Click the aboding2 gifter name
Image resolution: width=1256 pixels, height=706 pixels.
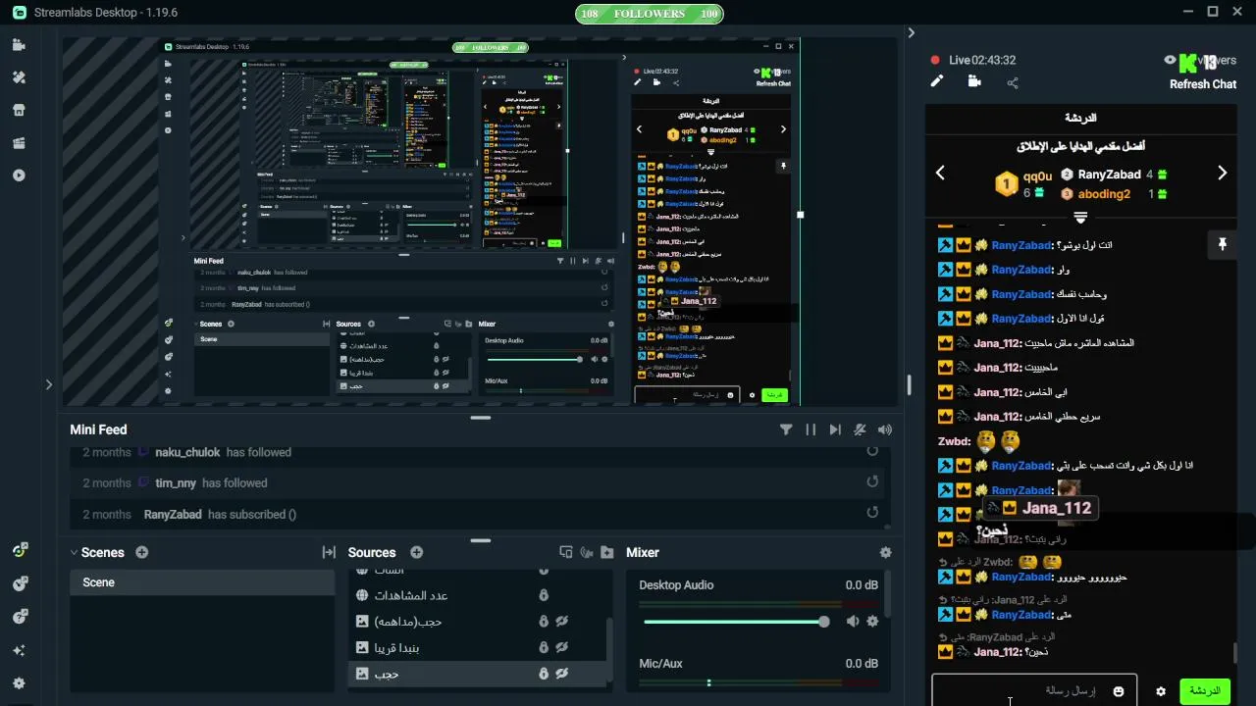(x=1104, y=194)
